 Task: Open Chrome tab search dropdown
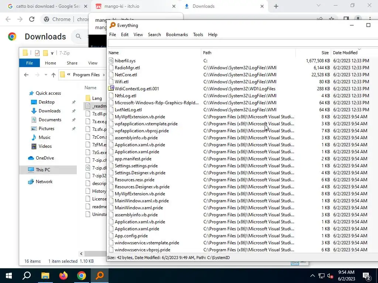319,5
